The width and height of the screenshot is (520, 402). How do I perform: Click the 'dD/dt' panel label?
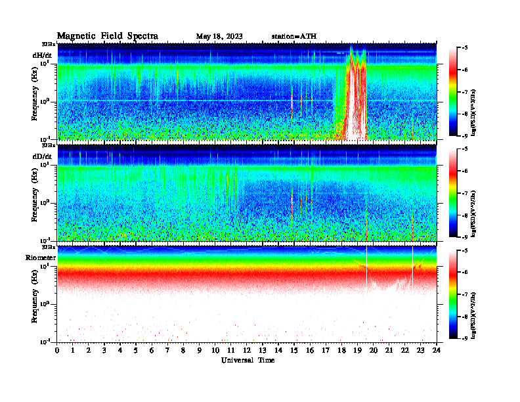pyautogui.click(x=42, y=156)
